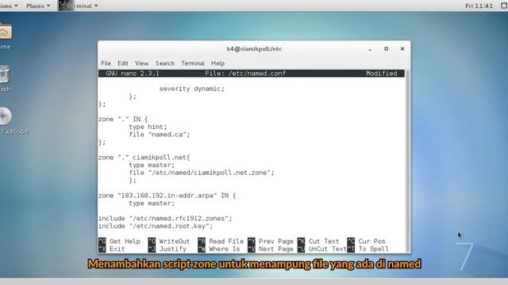Click 'UnCut Text' in nano shortcuts
Screen dimensions: 508x285
coord(327,249)
